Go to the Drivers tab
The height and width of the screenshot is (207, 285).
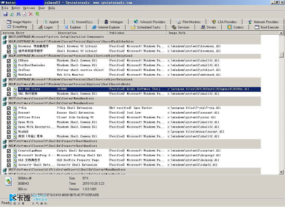point(208,27)
